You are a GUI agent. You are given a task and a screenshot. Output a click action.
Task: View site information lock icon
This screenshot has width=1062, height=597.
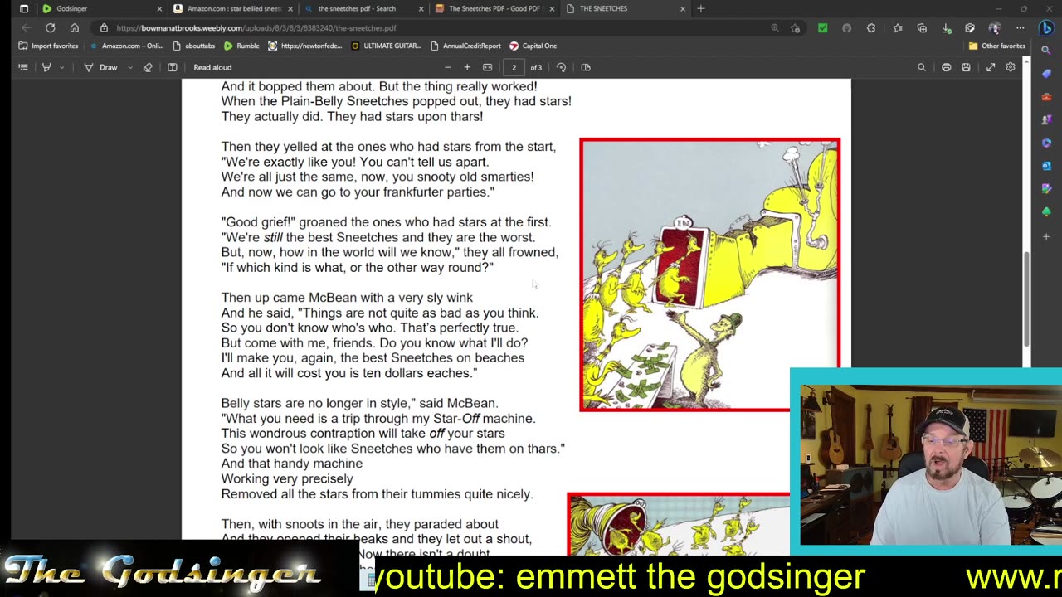click(104, 28)
